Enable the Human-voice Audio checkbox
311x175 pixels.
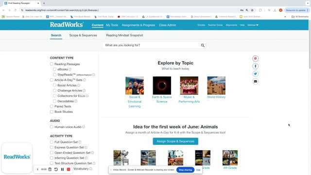tap(52, 127)
